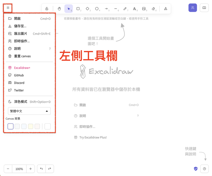Viewport: 212px width, 176px height.
Task: Select the Selection arrow tool
Action: click(69, 9)
